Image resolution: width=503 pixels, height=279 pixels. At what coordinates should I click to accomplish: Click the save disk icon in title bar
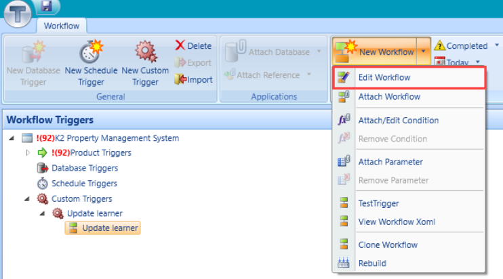click(46, 6)
